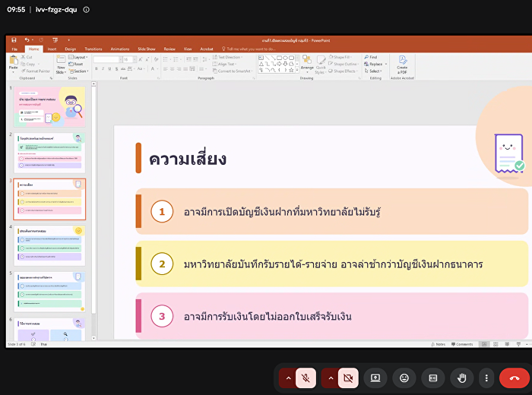This screenshot has width=532, height=395.
Task: Open the Select dropdown in Editing group
Action: pos(373,71)
